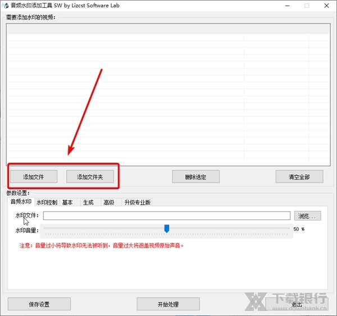Click the 删除选定 button

click(x=196, y=177)
